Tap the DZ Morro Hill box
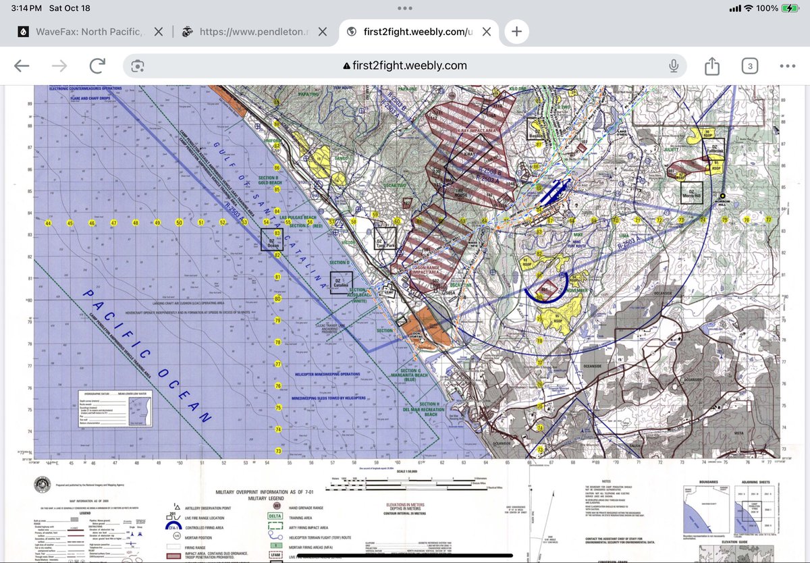The height and width of the screenshot is (563, 810). 691,192
